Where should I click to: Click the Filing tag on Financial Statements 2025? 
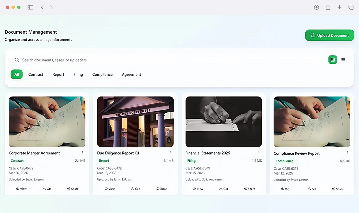(x=191, y=161)
